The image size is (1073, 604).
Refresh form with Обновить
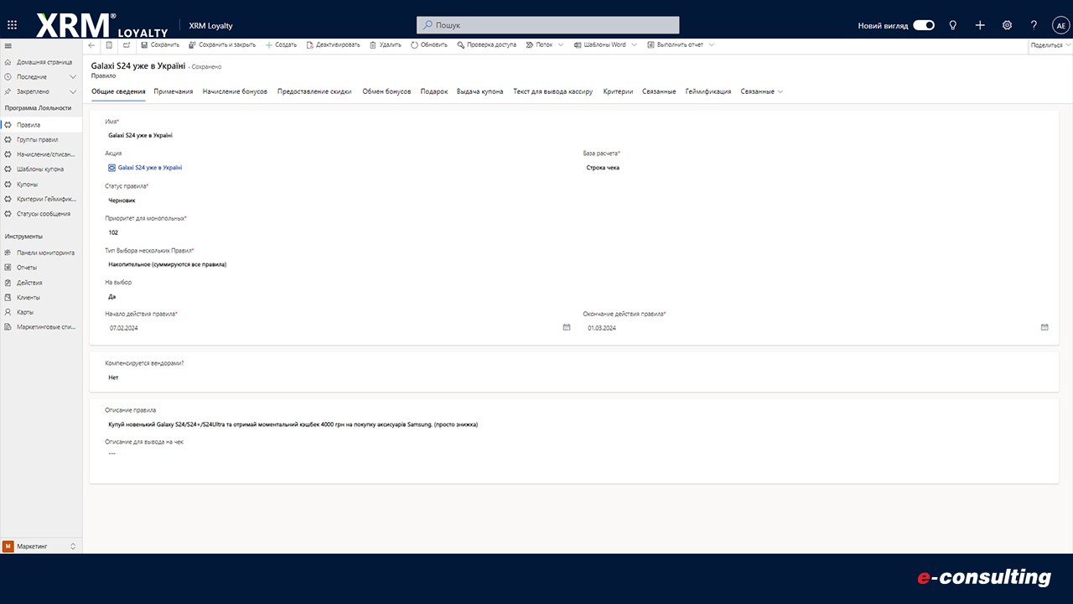pos(429,44)
